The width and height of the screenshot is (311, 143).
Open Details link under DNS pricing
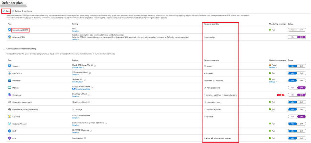[x=76, y=132]
